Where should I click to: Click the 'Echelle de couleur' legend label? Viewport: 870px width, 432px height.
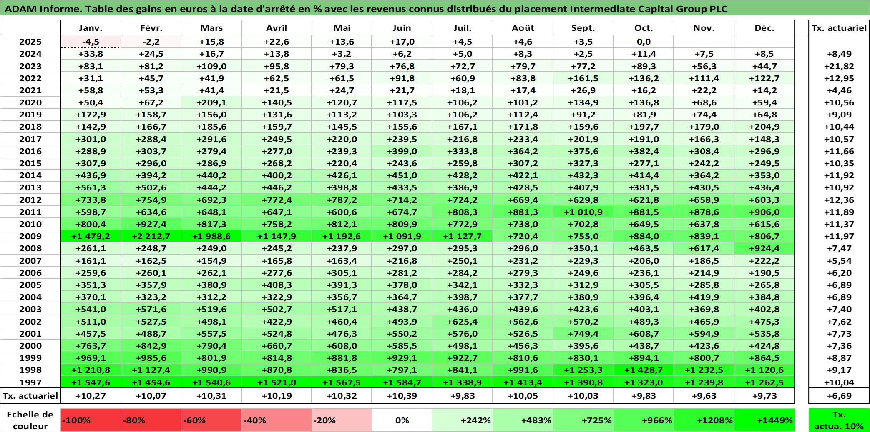[x=30, y=420]
